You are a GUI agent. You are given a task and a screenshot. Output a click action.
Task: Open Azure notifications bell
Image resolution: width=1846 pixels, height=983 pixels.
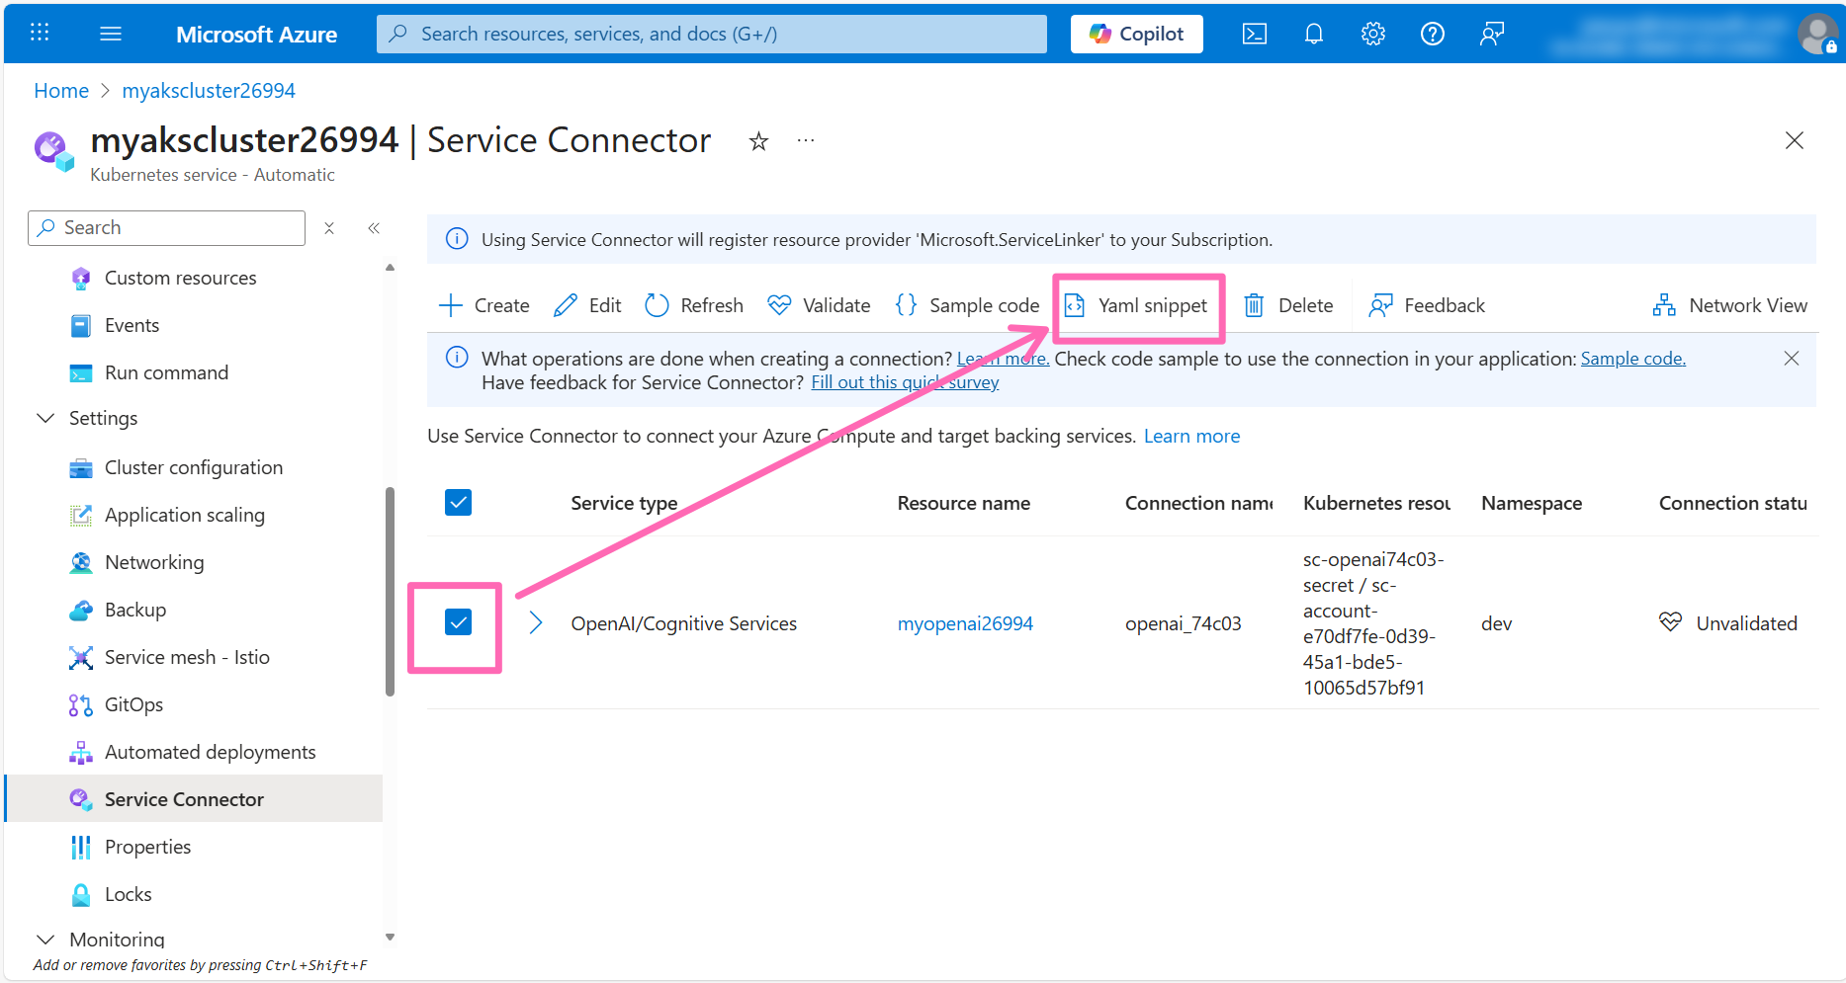point(1313,33)
